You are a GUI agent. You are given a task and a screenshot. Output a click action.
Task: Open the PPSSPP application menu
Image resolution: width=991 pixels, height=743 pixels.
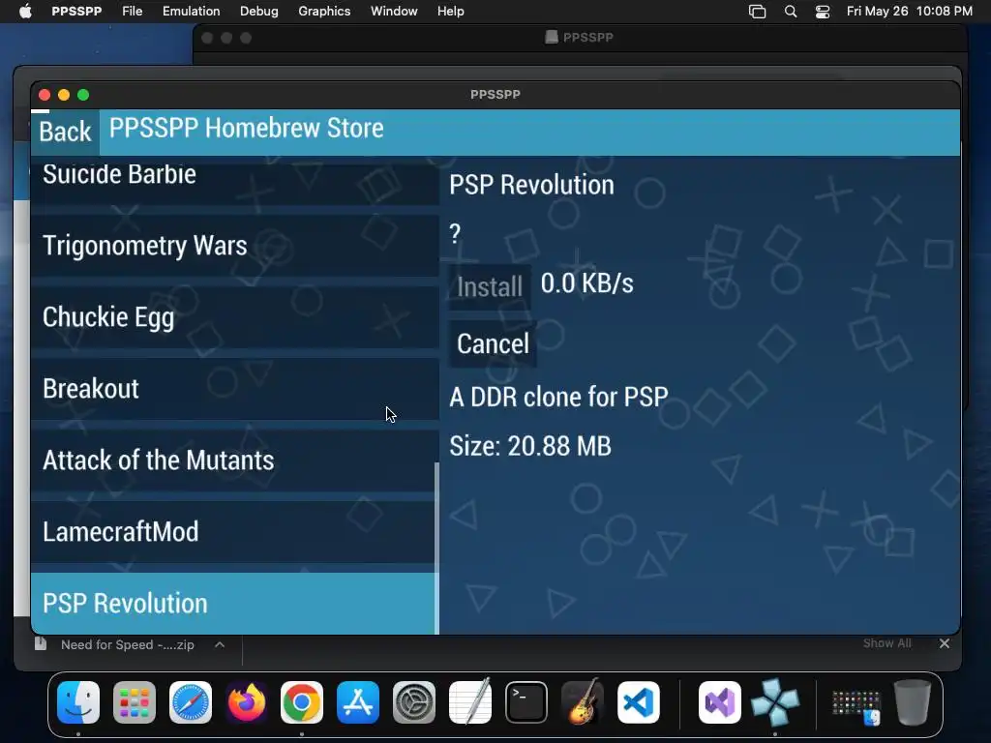[x=76, y=11]
